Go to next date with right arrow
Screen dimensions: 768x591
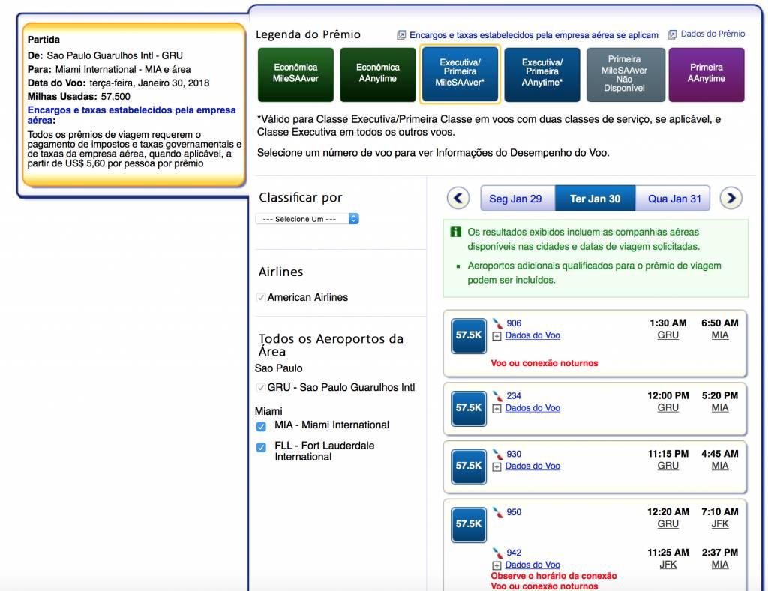tap(730, 198)
